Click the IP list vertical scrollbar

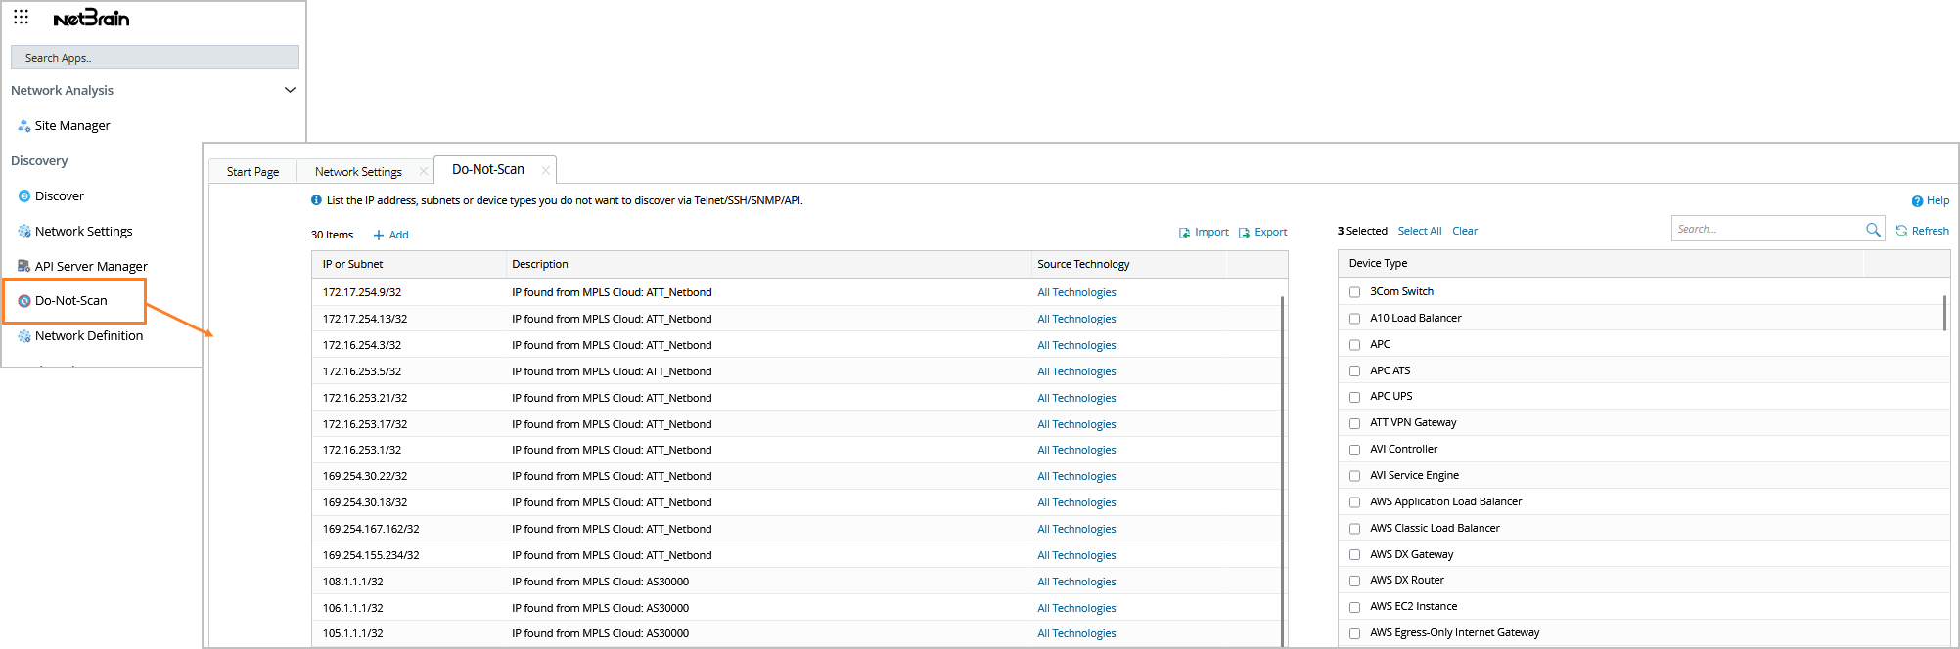(x=1282, y=469)
